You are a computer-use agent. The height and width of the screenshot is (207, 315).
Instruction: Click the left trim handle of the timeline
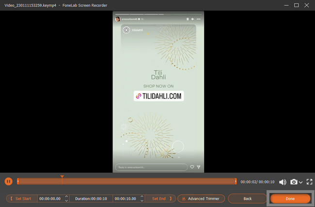(18, 181)
